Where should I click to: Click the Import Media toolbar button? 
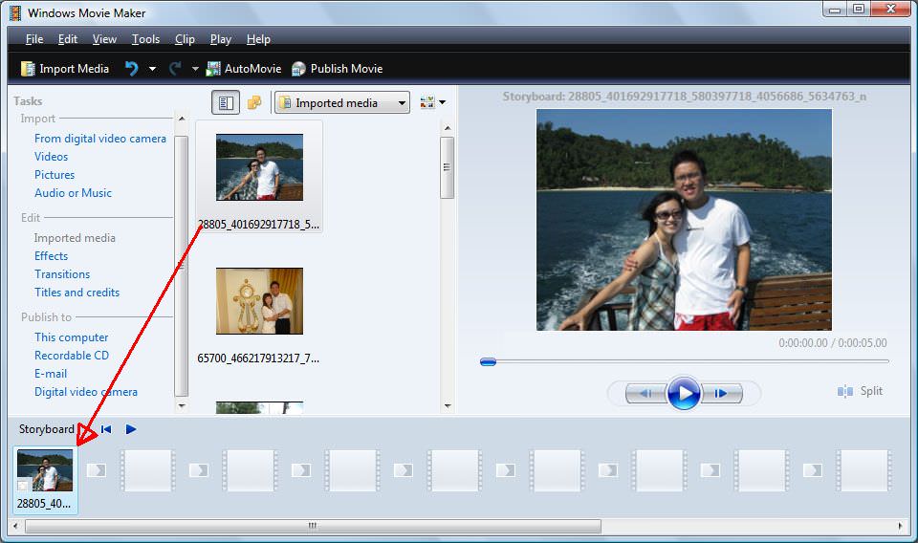click(x=65, y=69)
